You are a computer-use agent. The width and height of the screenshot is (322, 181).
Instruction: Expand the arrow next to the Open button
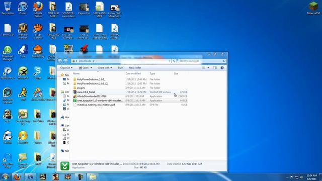click(91, 68)
